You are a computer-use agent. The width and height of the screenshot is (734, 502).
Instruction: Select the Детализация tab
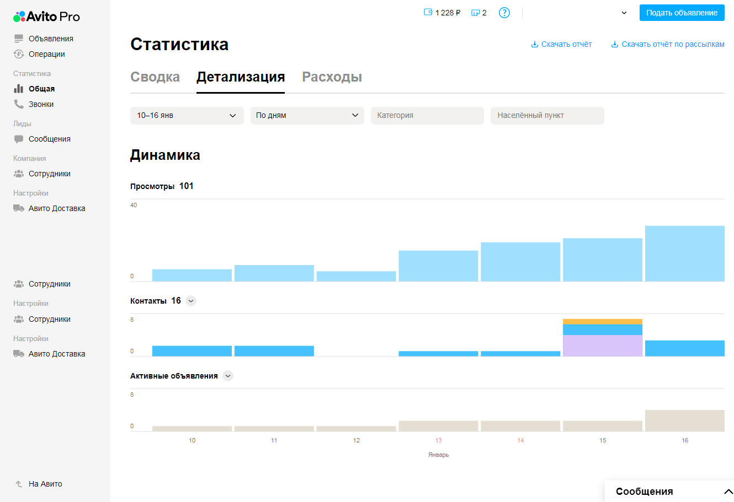[x=241, y=77]
